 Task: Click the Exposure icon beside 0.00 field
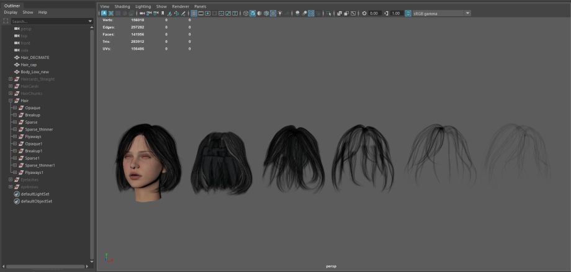click(364, 13)
